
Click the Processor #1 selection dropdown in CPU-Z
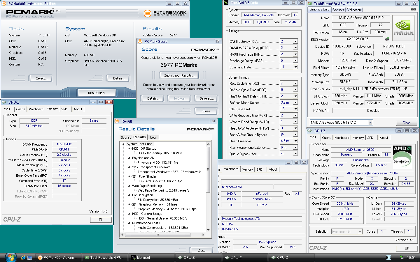pos(347,232)
